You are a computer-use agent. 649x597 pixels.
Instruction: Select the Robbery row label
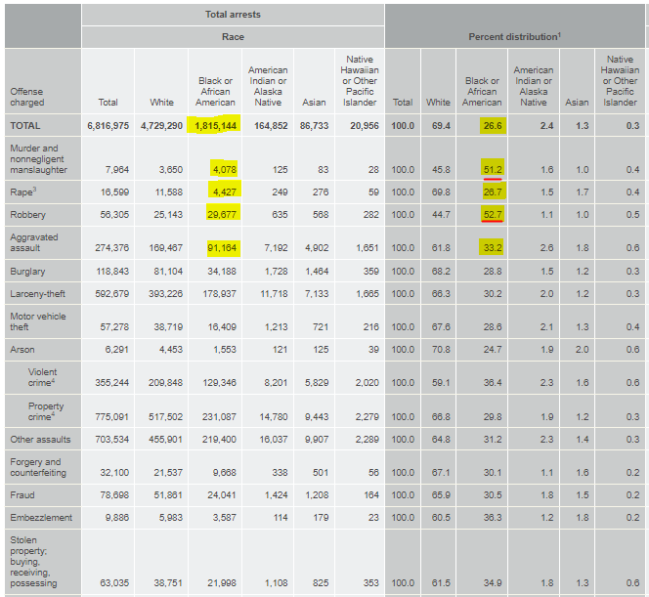[27, 214]
